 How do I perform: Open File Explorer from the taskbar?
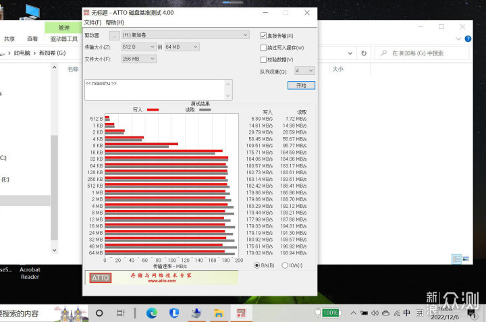pos(219,313)
